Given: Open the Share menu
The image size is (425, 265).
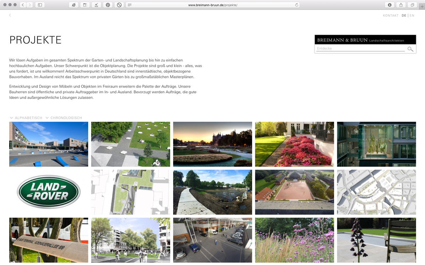Looking at the screenshot, I should [401, 5].
